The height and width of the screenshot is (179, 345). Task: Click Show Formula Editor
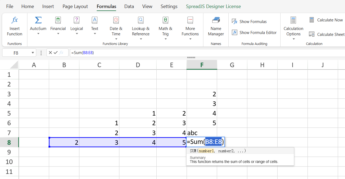(x=254, y=33)
